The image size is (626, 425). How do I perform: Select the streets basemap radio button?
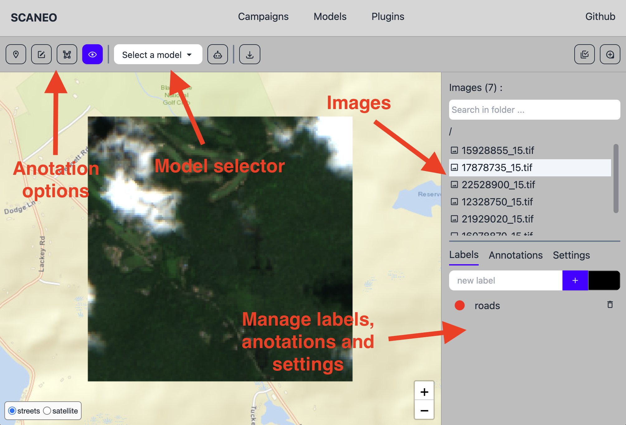pyautogui.click(x=12, y=411)
